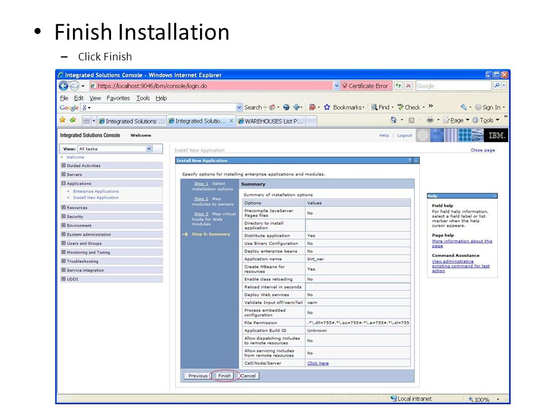Viewport: 552px width, 414px height.
Task: Switch to the first Integrated Solutions tab
Action: point(131,121)
